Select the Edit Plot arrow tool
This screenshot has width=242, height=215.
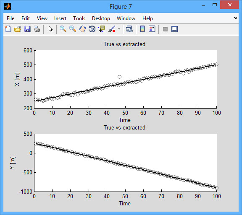(50, 29)
